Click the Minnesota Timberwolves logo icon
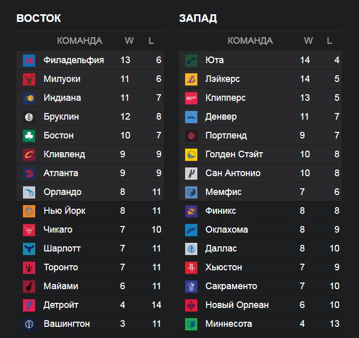 pos(191,324)
